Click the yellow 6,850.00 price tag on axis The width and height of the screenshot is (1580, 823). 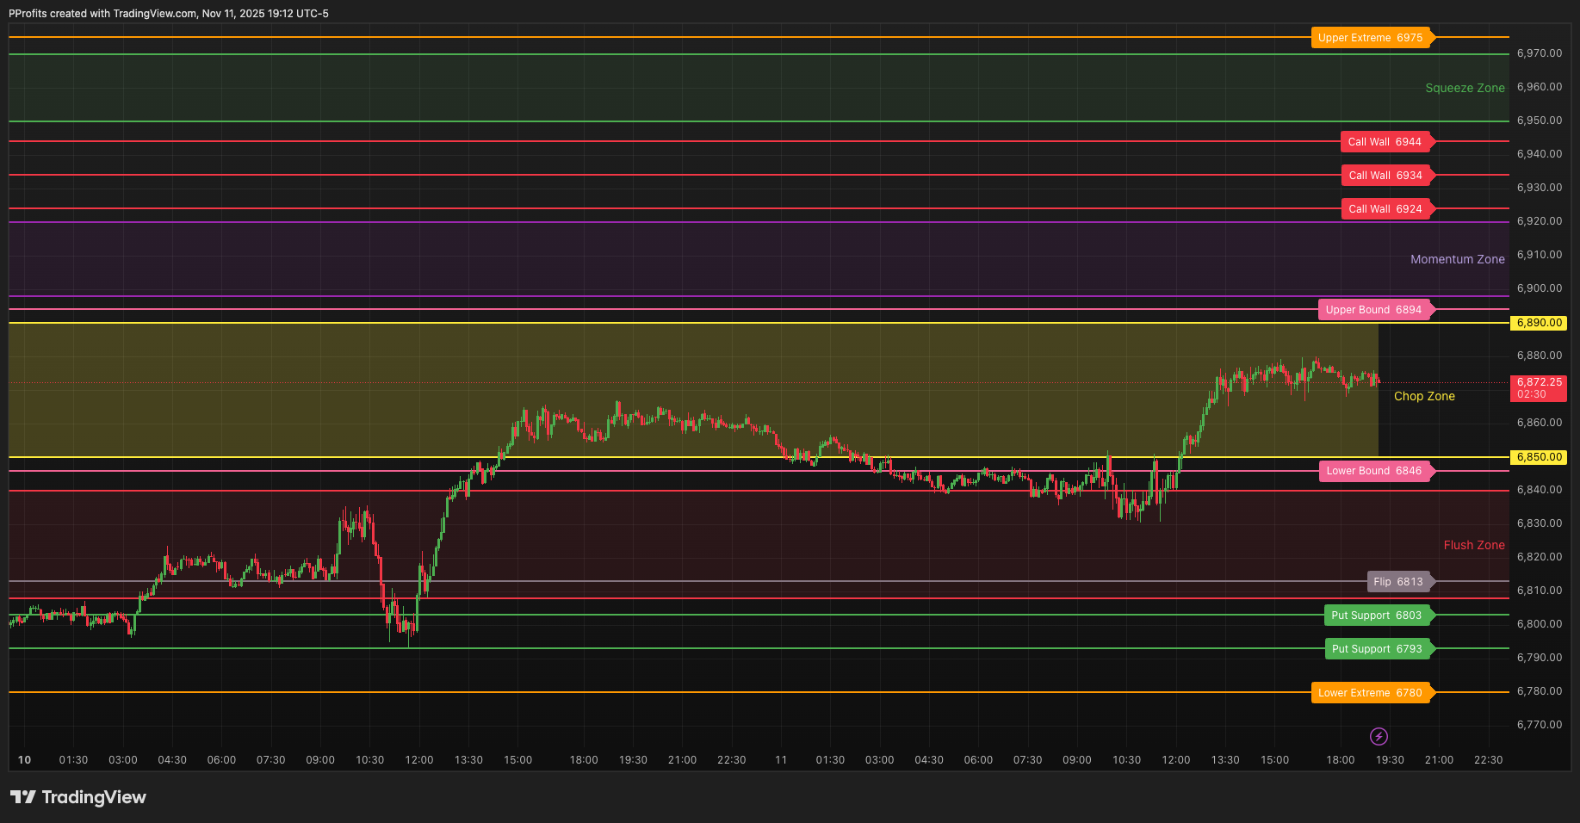1538,457
